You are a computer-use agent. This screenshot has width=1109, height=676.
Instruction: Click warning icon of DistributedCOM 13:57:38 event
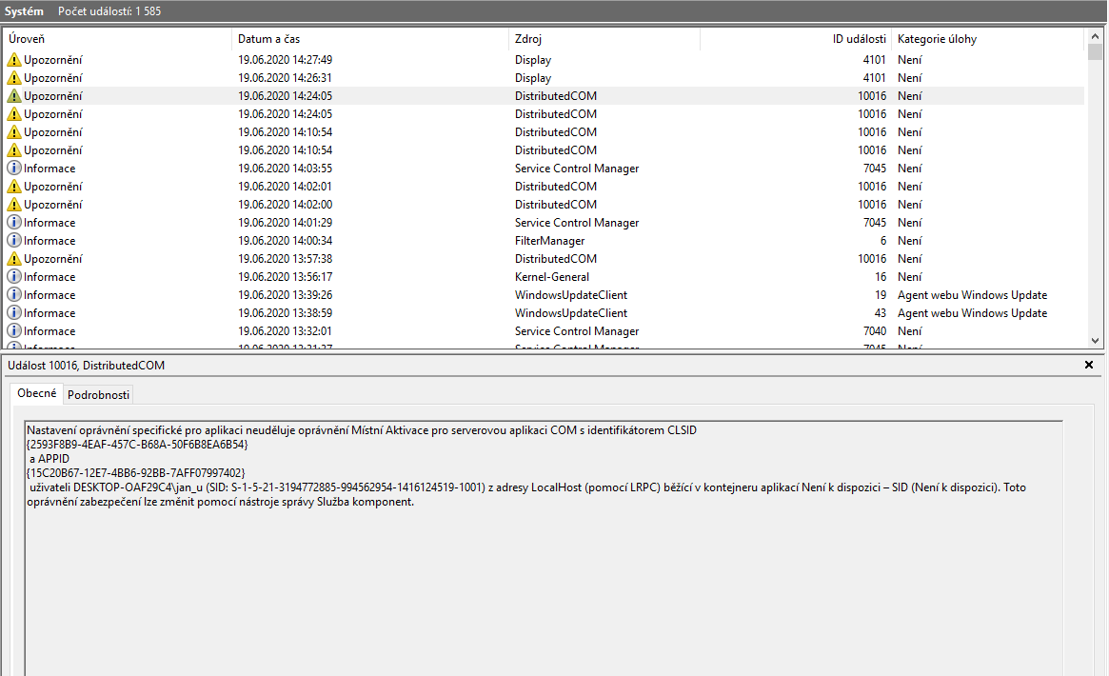pos(13,259)
